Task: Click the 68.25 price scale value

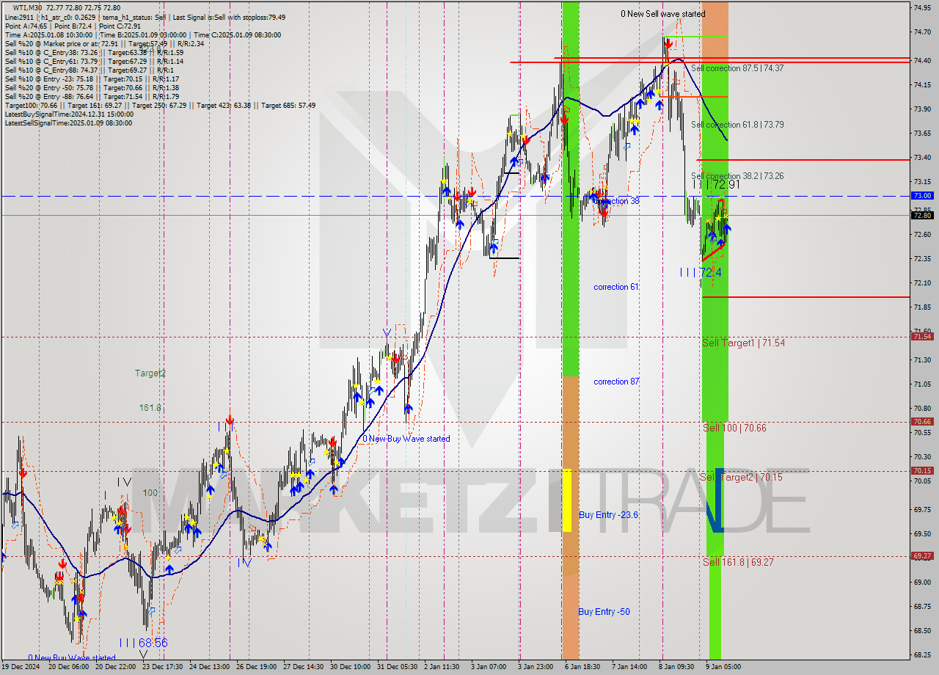Action: pyautogui.click(x=922, y=655)
